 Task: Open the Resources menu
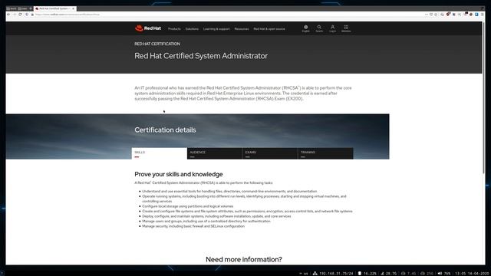pos(242,29)
